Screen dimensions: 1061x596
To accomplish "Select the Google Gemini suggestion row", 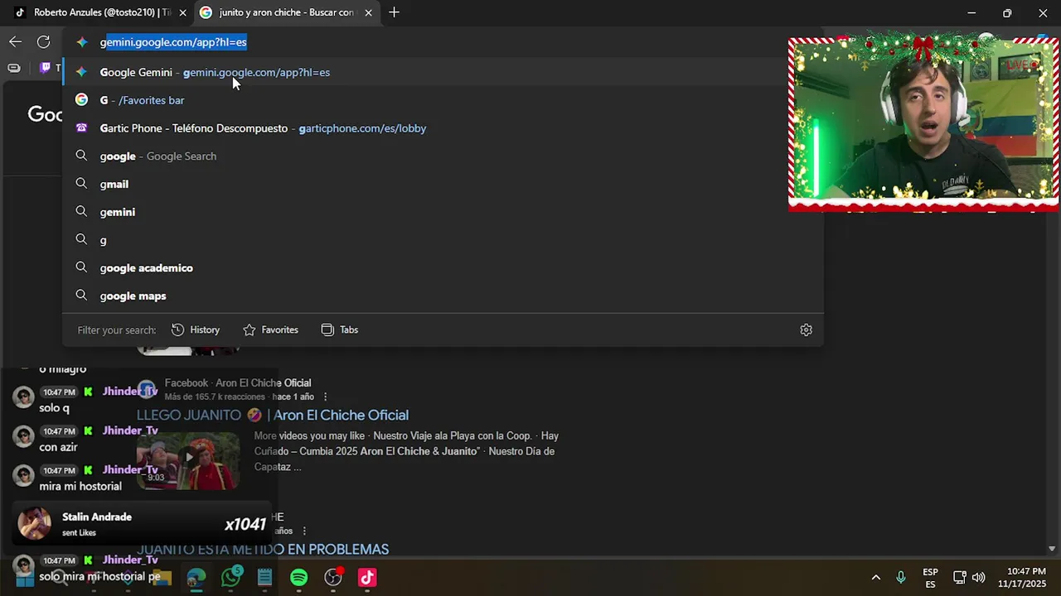I will click(x=443, y=72).
